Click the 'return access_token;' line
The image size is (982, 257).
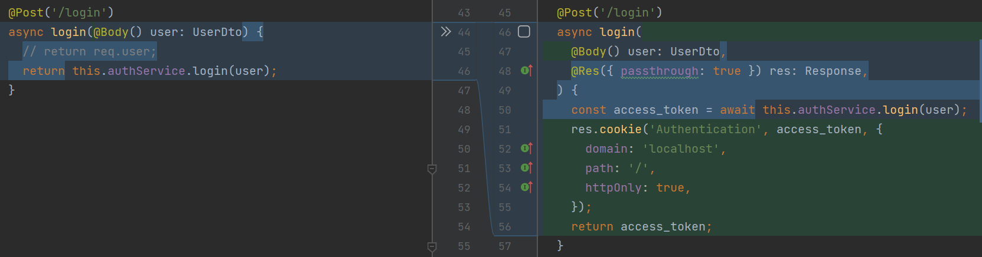pyautogui.click(x=641, y=226)
